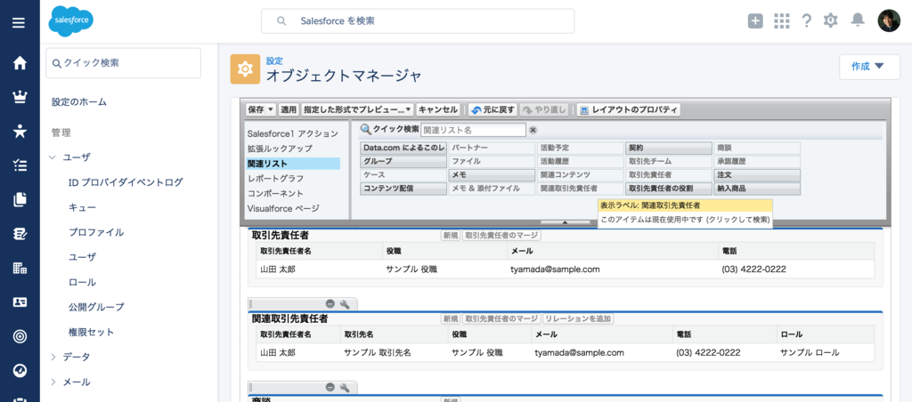Open 公開グループ in setup tree

tap(96, 307)
